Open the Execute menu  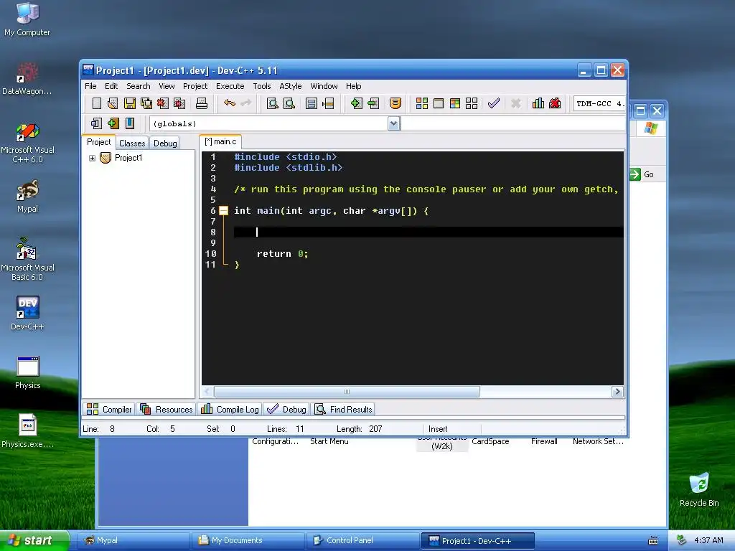coord(230,86)
